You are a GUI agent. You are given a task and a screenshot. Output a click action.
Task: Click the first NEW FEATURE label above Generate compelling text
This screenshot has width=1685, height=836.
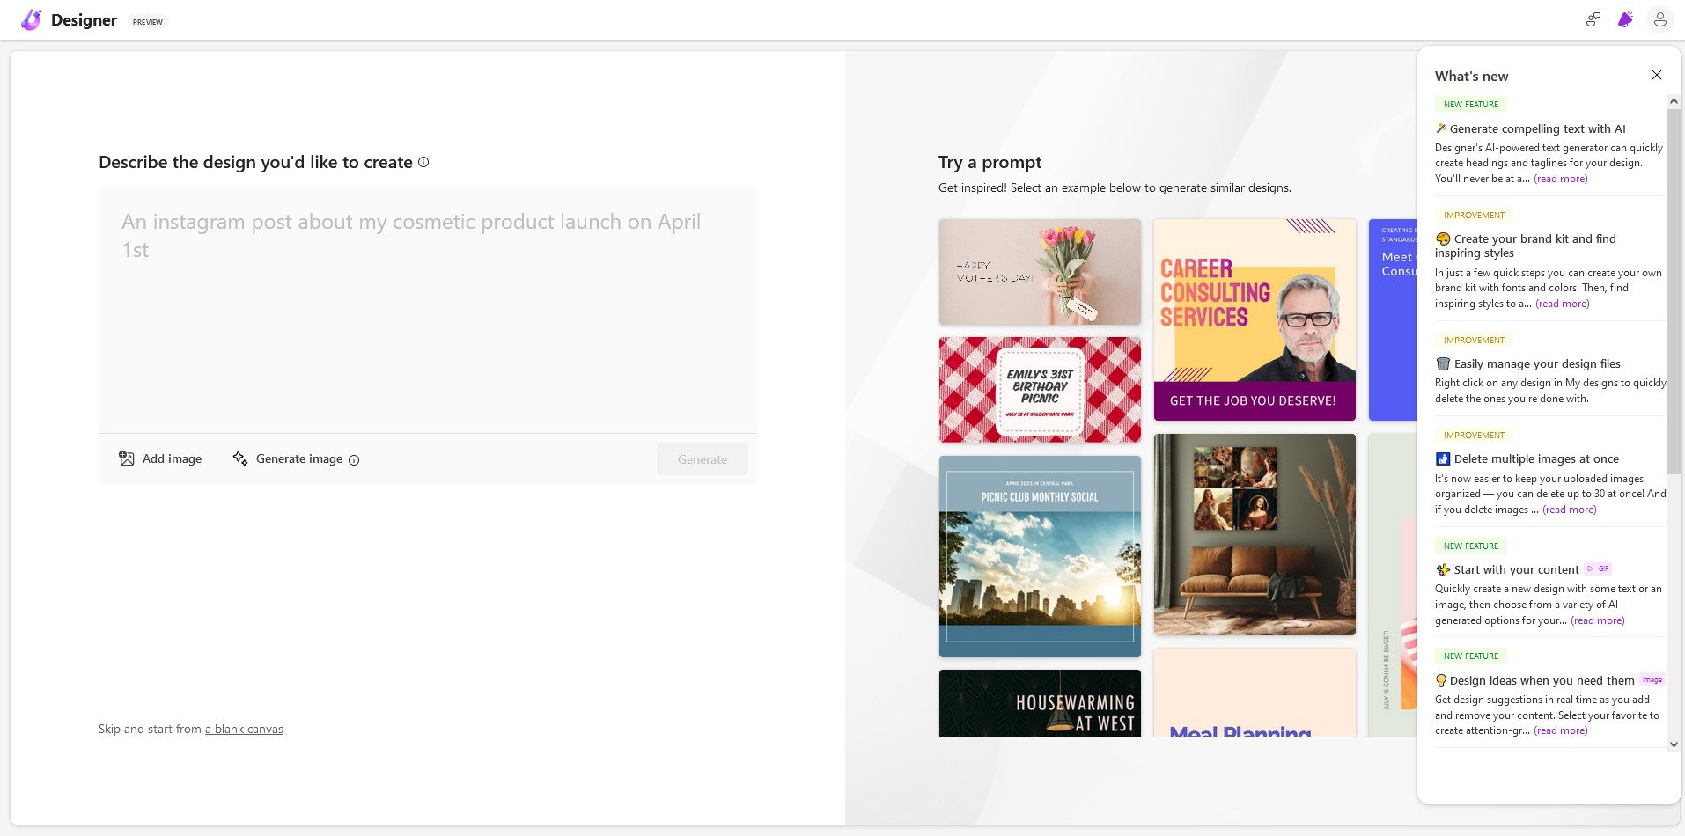point(1471,104)
